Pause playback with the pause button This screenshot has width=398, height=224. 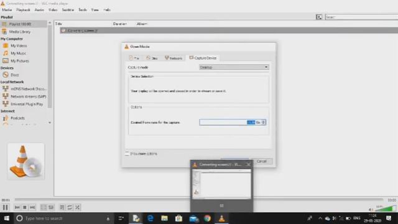tap(6, 207)
